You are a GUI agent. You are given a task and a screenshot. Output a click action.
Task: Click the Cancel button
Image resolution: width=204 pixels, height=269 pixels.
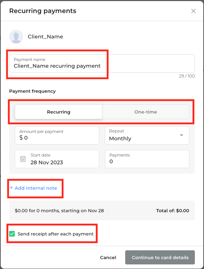(108, 257)
